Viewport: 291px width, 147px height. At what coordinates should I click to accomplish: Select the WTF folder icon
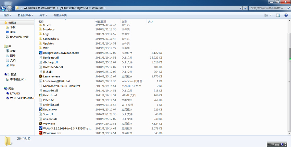click(40, 48)
